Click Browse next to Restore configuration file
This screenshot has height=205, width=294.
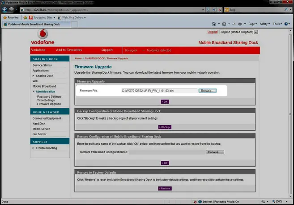(215, 152)
